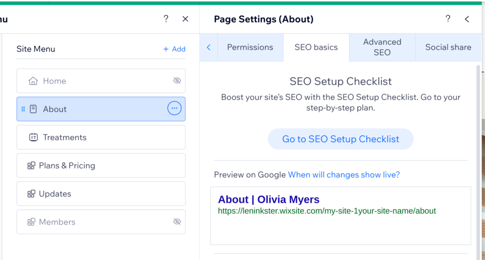Open 'When will changes show live?' link

coord(344,175)
